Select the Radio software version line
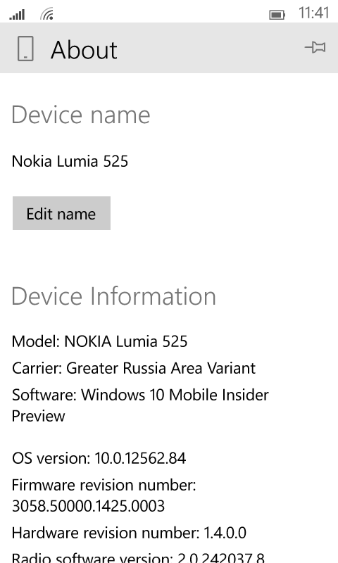 coord(138,557)
